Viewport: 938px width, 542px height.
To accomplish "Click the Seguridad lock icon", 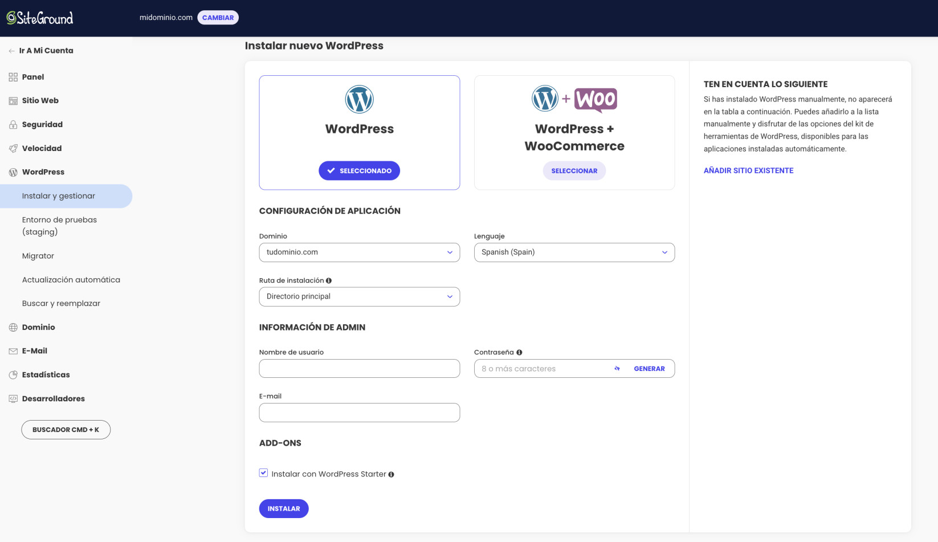I will (13, 125).
